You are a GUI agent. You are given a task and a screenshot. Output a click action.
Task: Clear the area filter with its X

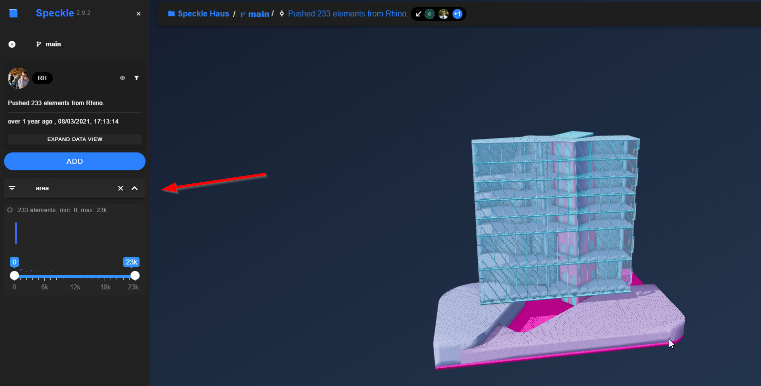coord(120,188)
